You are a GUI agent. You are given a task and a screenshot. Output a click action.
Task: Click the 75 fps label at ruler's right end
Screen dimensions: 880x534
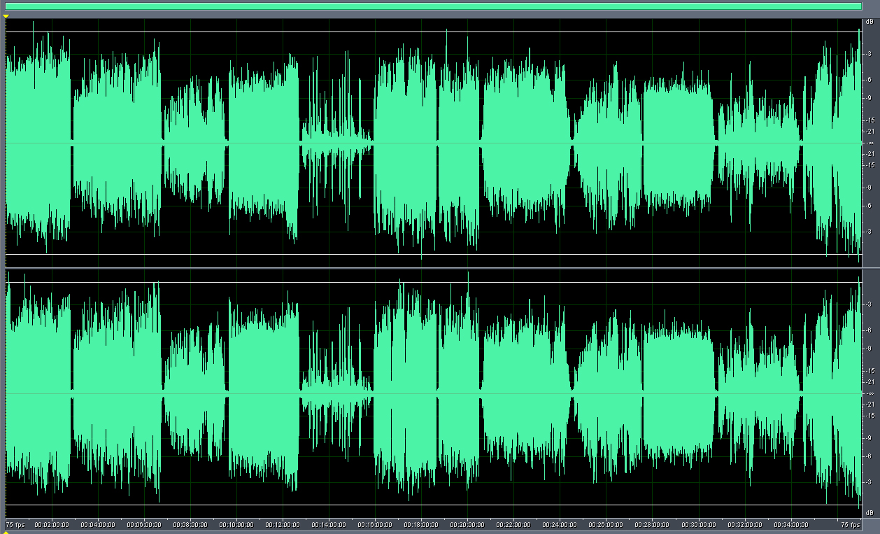(849, 524)
